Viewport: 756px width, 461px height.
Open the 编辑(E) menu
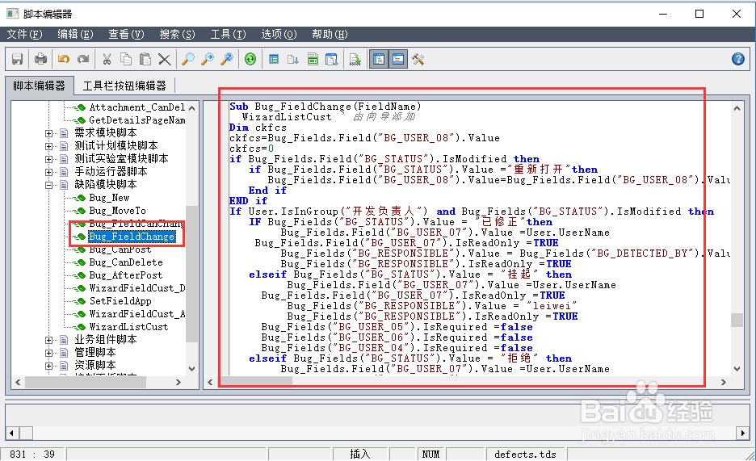pos(75,34)
